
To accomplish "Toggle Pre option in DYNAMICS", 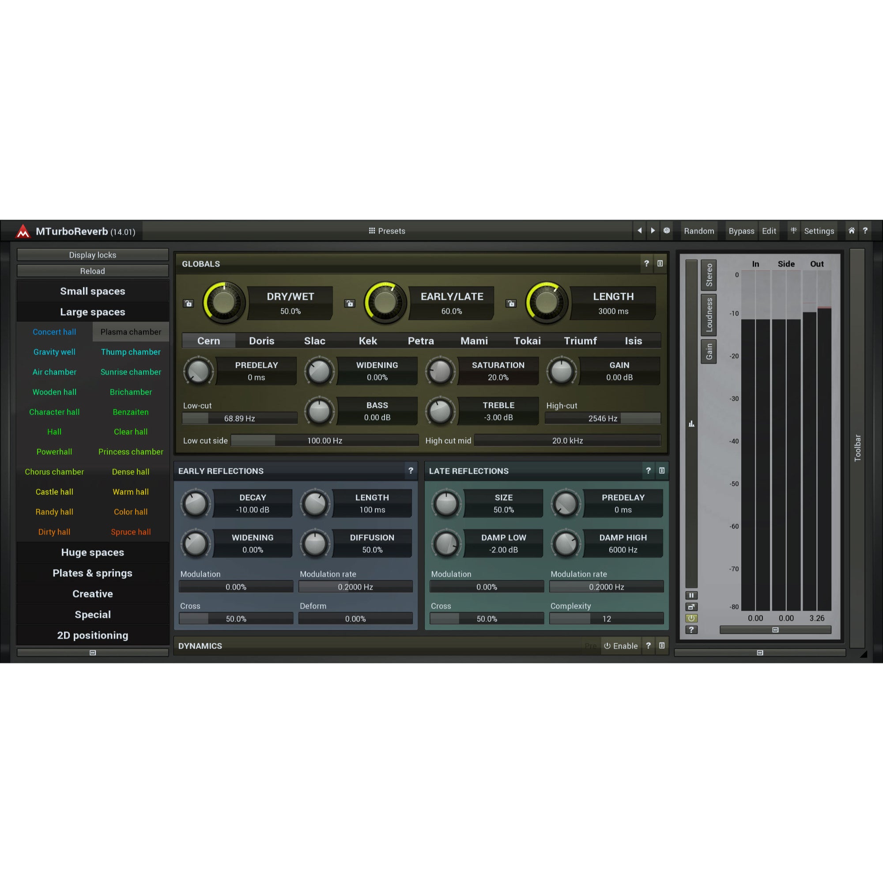I will coord(591,646).
